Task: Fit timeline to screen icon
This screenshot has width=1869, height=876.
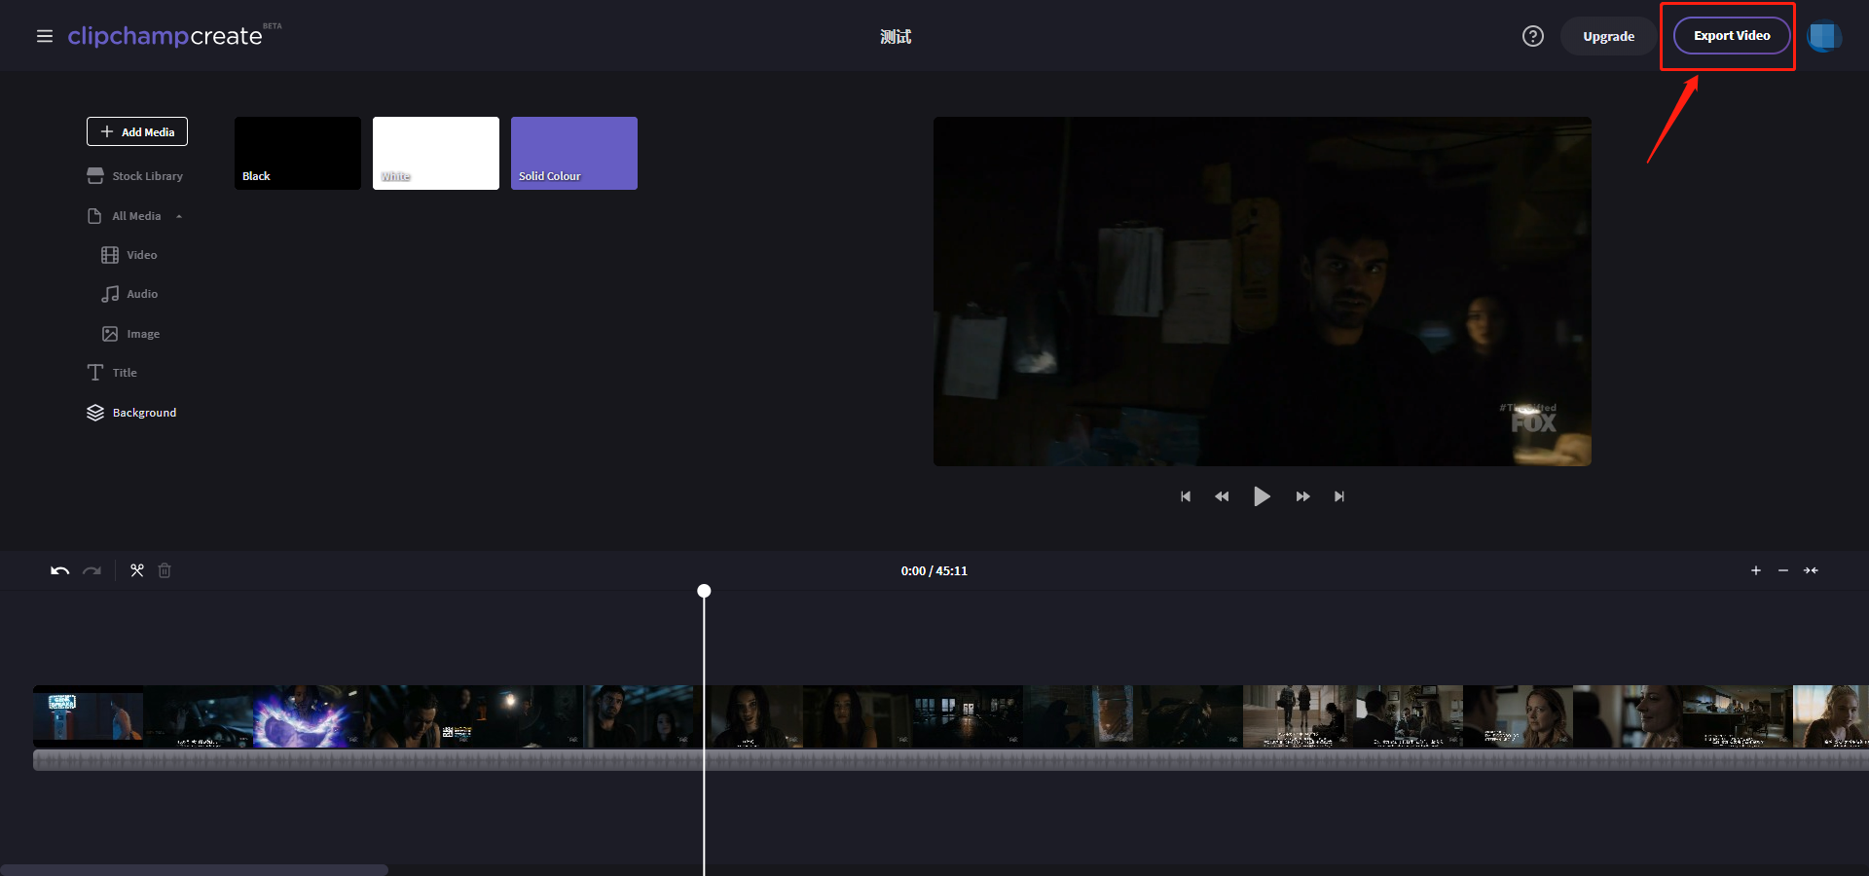Action: pos(1811,570)
